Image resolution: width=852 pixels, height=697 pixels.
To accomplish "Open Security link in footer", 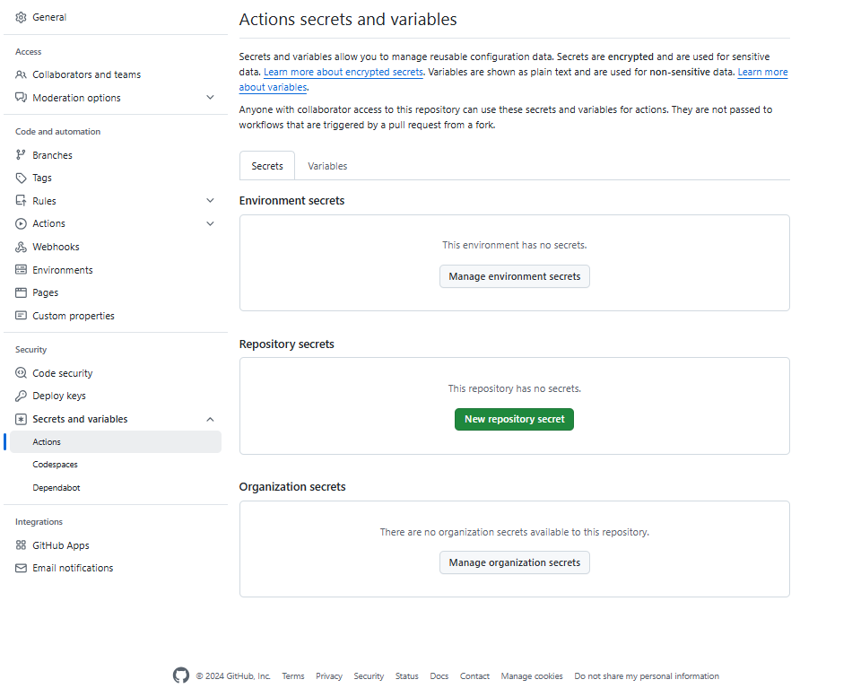I will 369,675.
